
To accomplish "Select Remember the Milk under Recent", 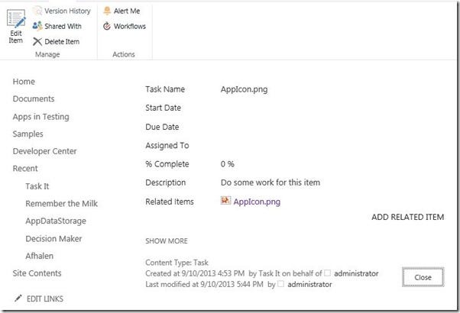I will point(61,203).
